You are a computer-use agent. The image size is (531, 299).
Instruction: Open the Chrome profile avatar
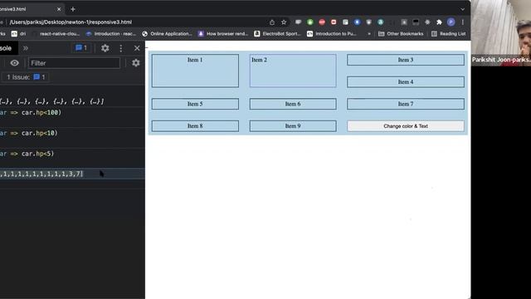(x=451, y=22)
